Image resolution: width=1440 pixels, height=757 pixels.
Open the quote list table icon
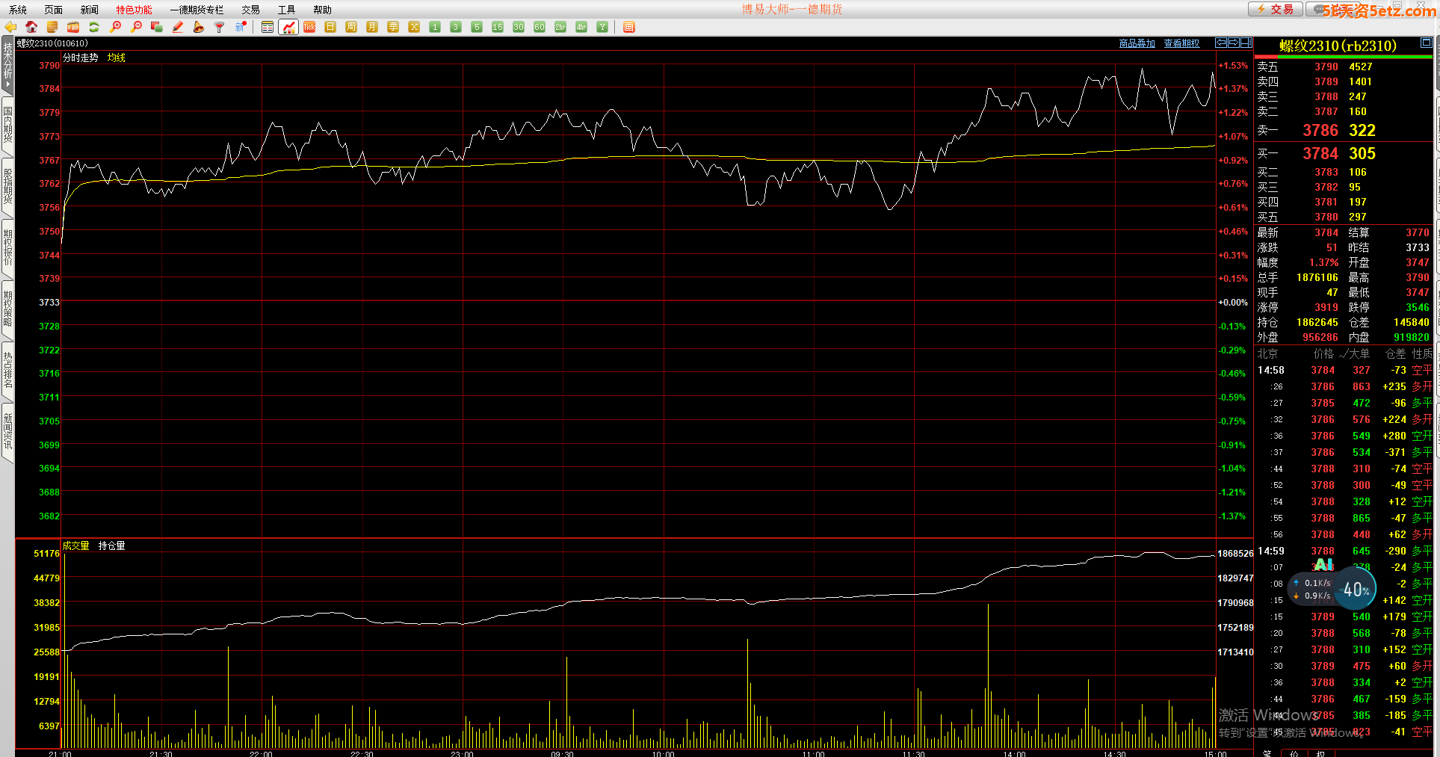[268, 27]
